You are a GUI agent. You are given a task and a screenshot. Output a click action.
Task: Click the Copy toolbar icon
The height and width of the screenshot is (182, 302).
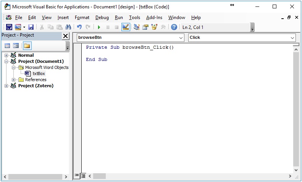click(x=50, y=27)
